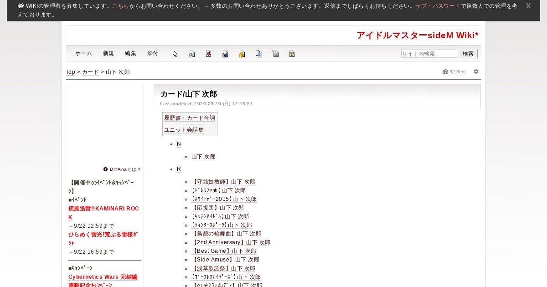547x287 pixels.
Task: Open 【ｺﾞｰｽﾄｽﾅｲﾊﾟｰｽﾞ】山下 次郎 card
Action: pyautogui.click(x=226, y=277)
